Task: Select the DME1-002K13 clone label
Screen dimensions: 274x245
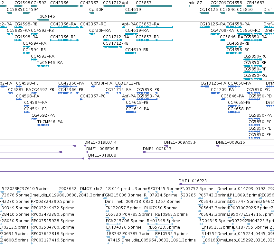Action: pyautogui.click(x=157, y=149)
